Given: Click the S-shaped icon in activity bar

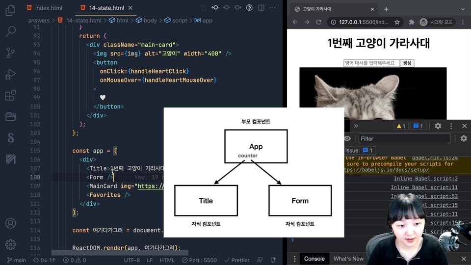Looking at the screenshot, I should 10,138.
